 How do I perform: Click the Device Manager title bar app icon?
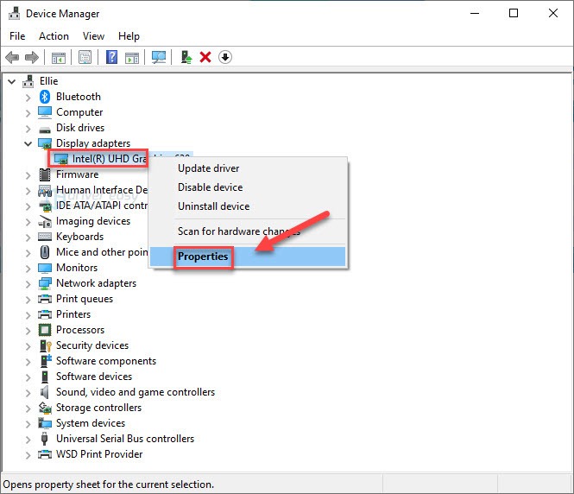[15, 14]
